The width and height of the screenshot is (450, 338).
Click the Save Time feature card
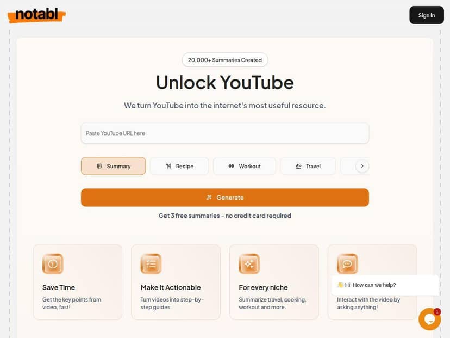(78, 282)
